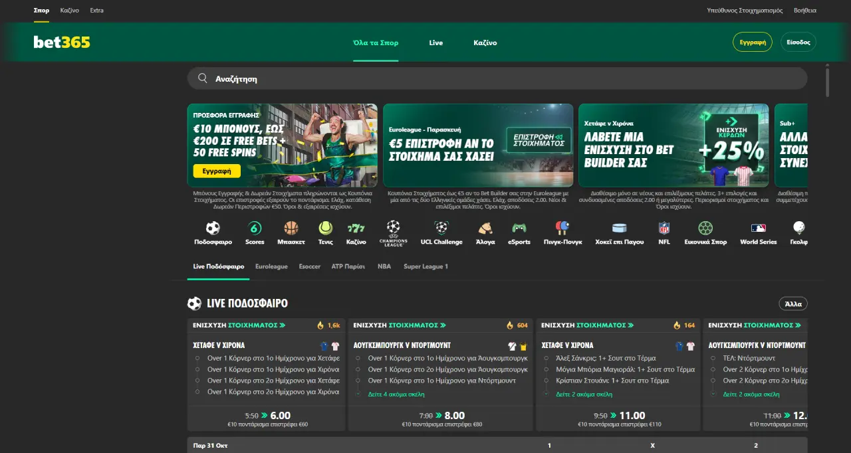This screenshot has height=453, width=851.
Task: Switch to the Esoccer tab
Action: (x=310, y=266)
